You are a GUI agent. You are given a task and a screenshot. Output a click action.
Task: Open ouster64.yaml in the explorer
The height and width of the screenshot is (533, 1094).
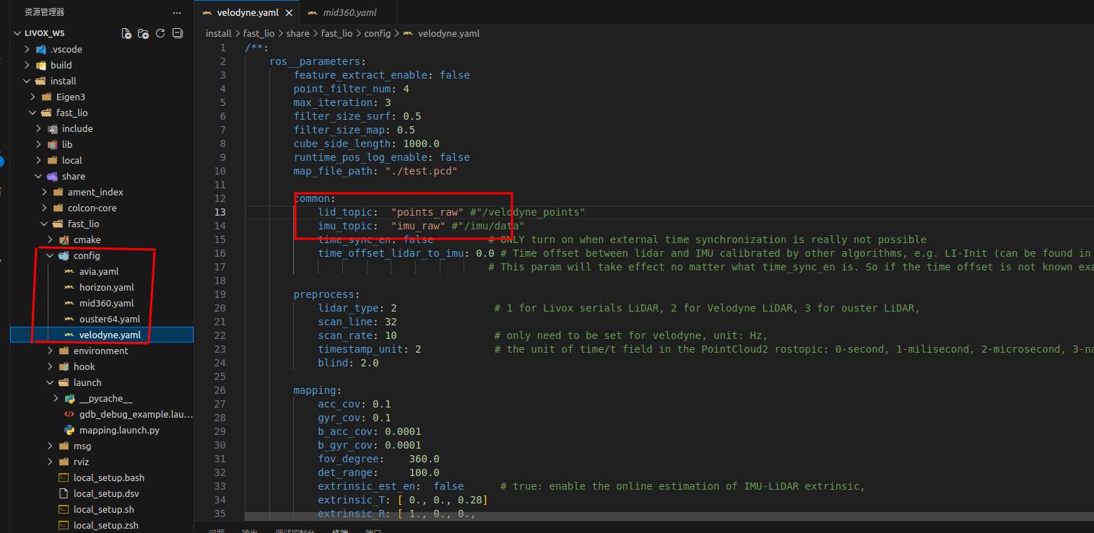point(110,319)
